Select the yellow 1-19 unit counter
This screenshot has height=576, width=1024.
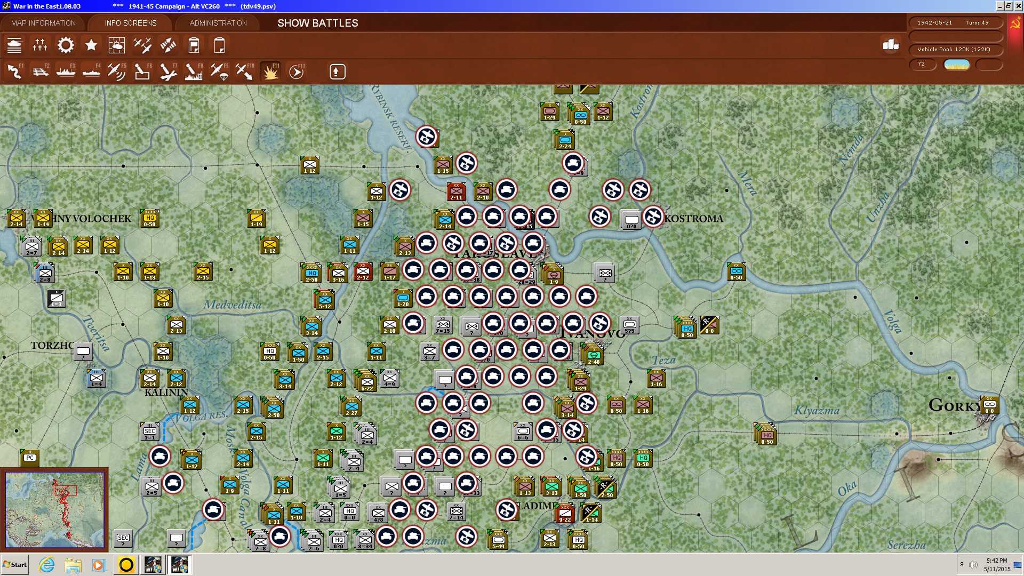pyautogui.click(x=257, y=218)
